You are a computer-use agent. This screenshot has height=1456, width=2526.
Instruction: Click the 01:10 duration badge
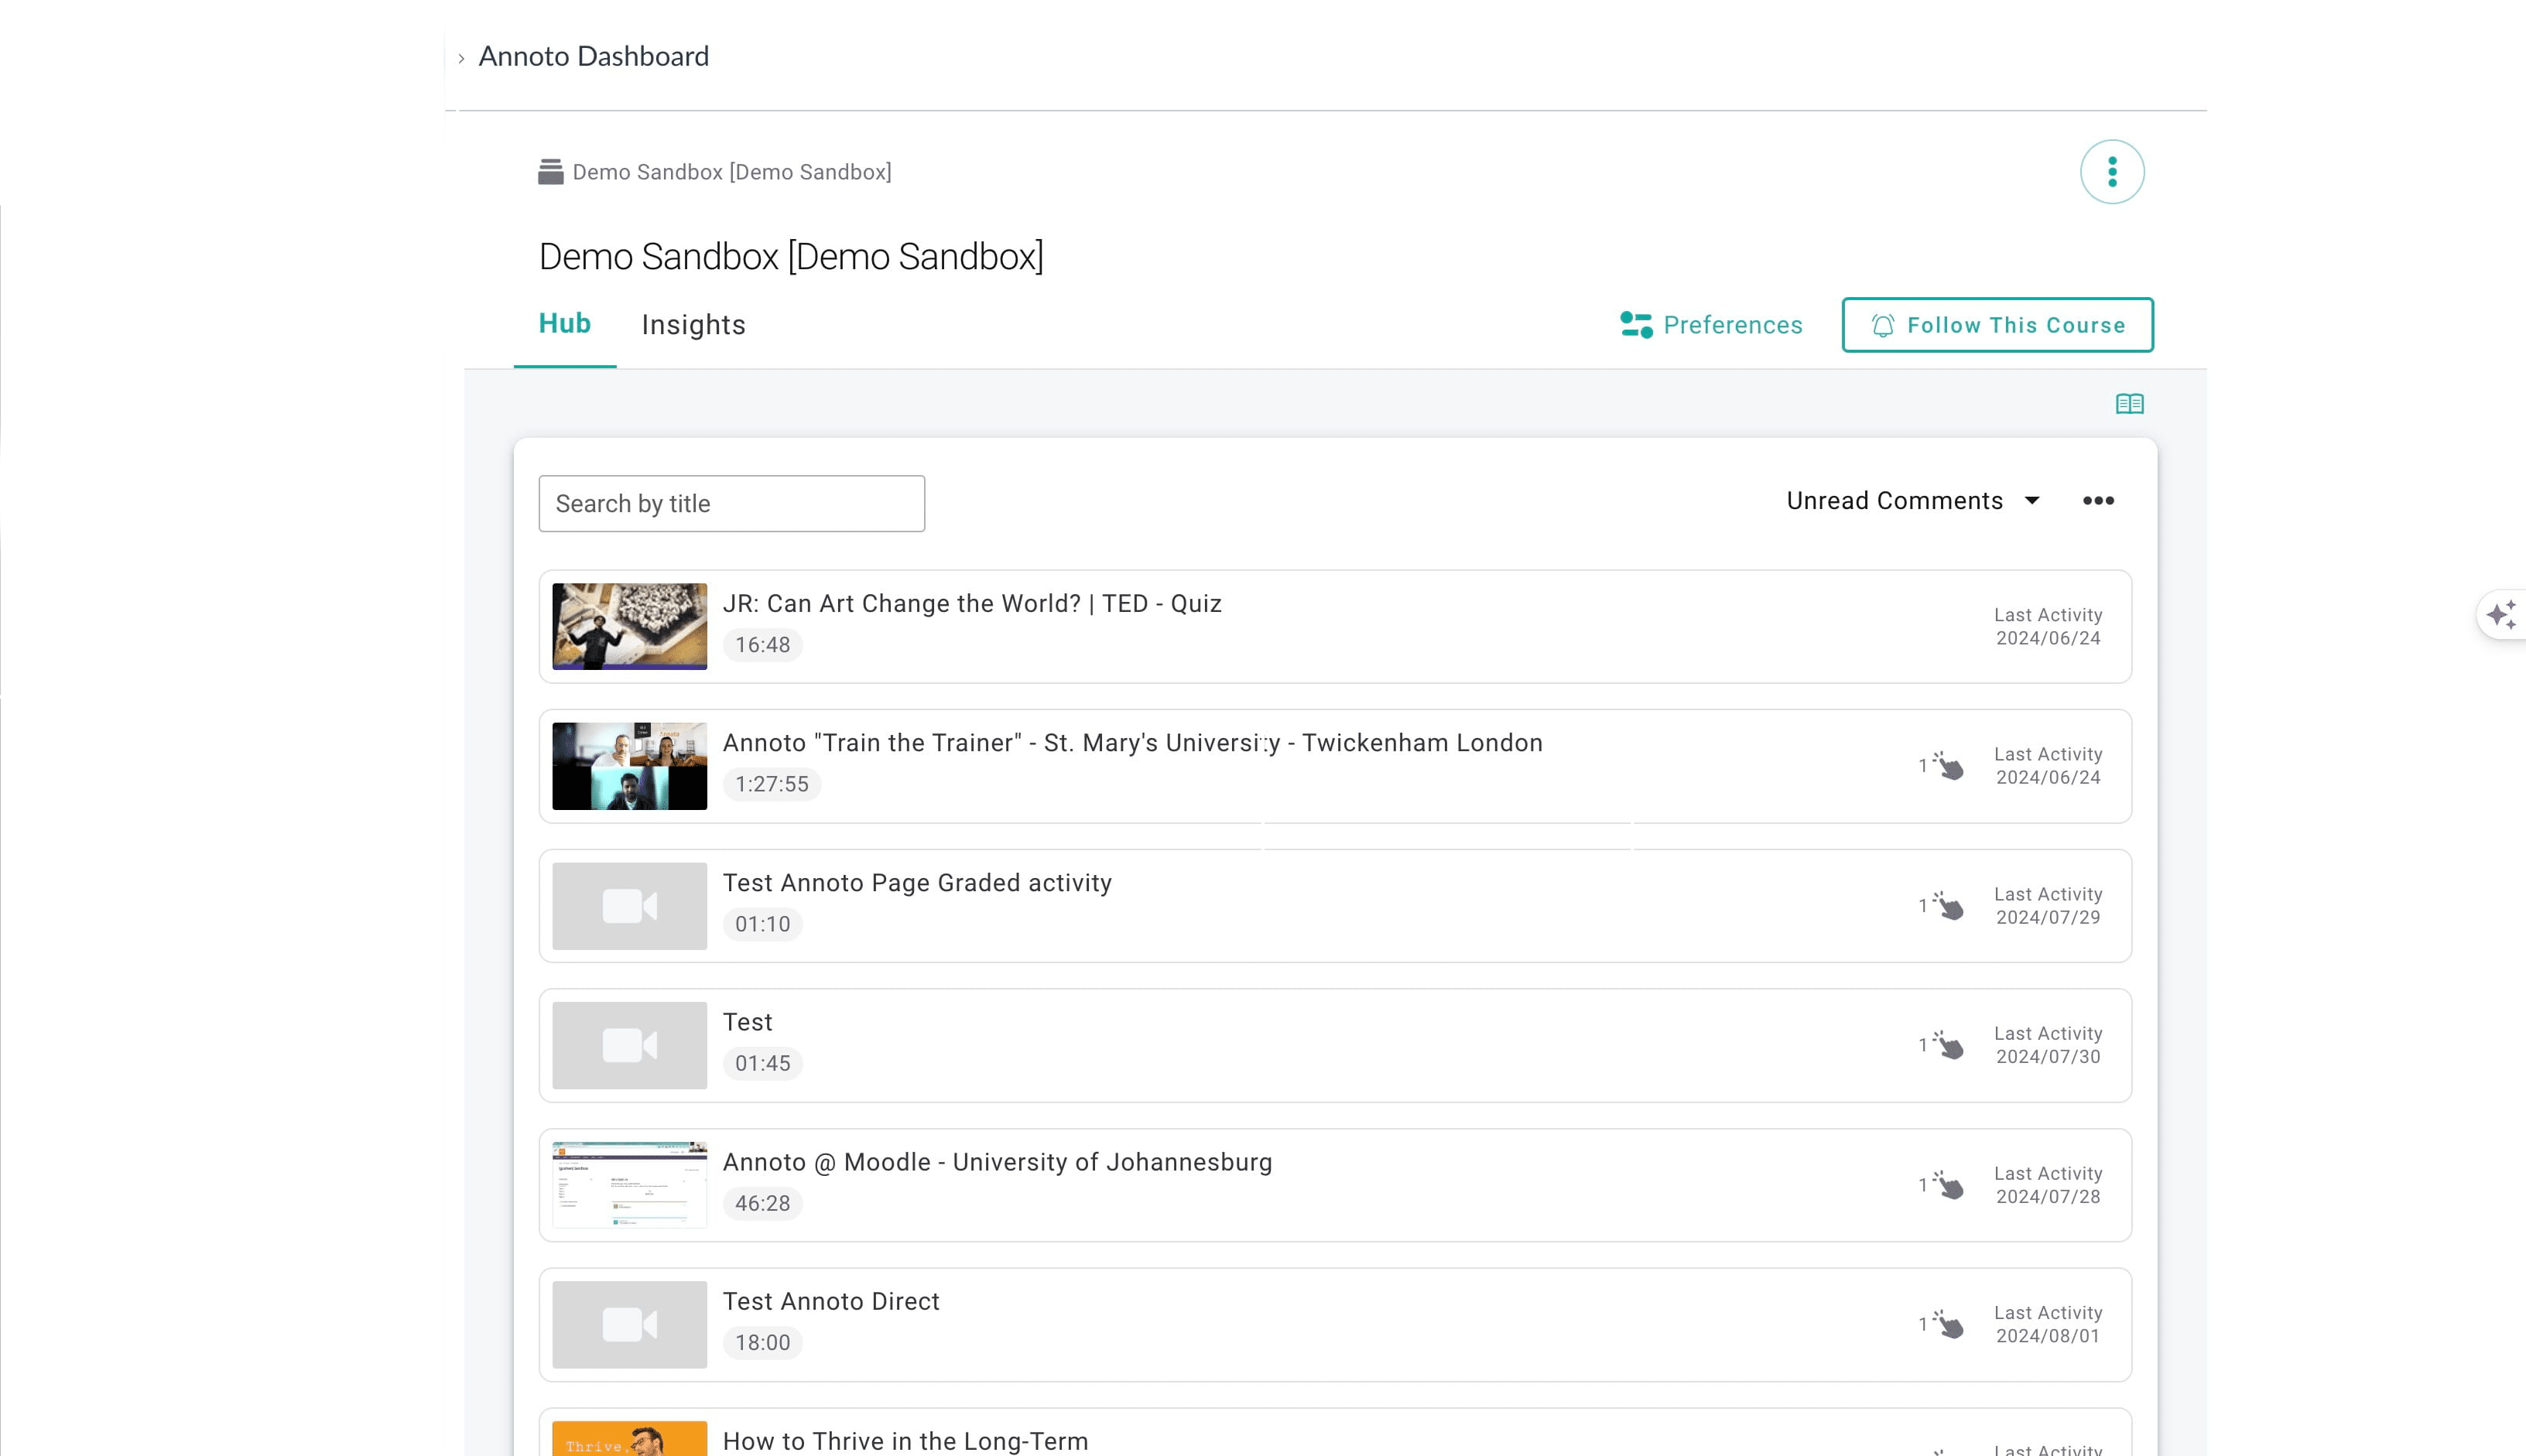coord(763,924)
